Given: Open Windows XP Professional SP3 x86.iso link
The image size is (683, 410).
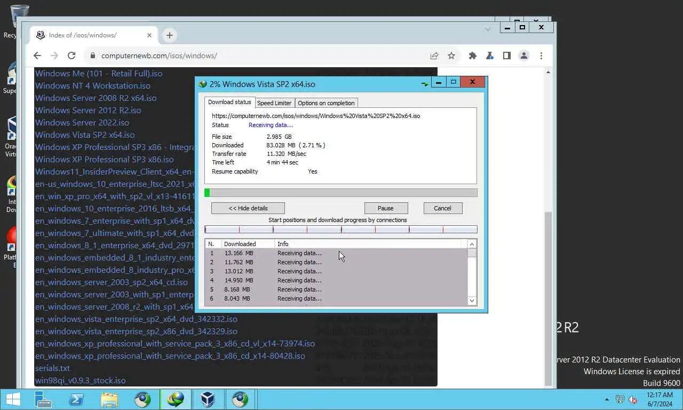Looking at the screenshot, I should point(105,160).
